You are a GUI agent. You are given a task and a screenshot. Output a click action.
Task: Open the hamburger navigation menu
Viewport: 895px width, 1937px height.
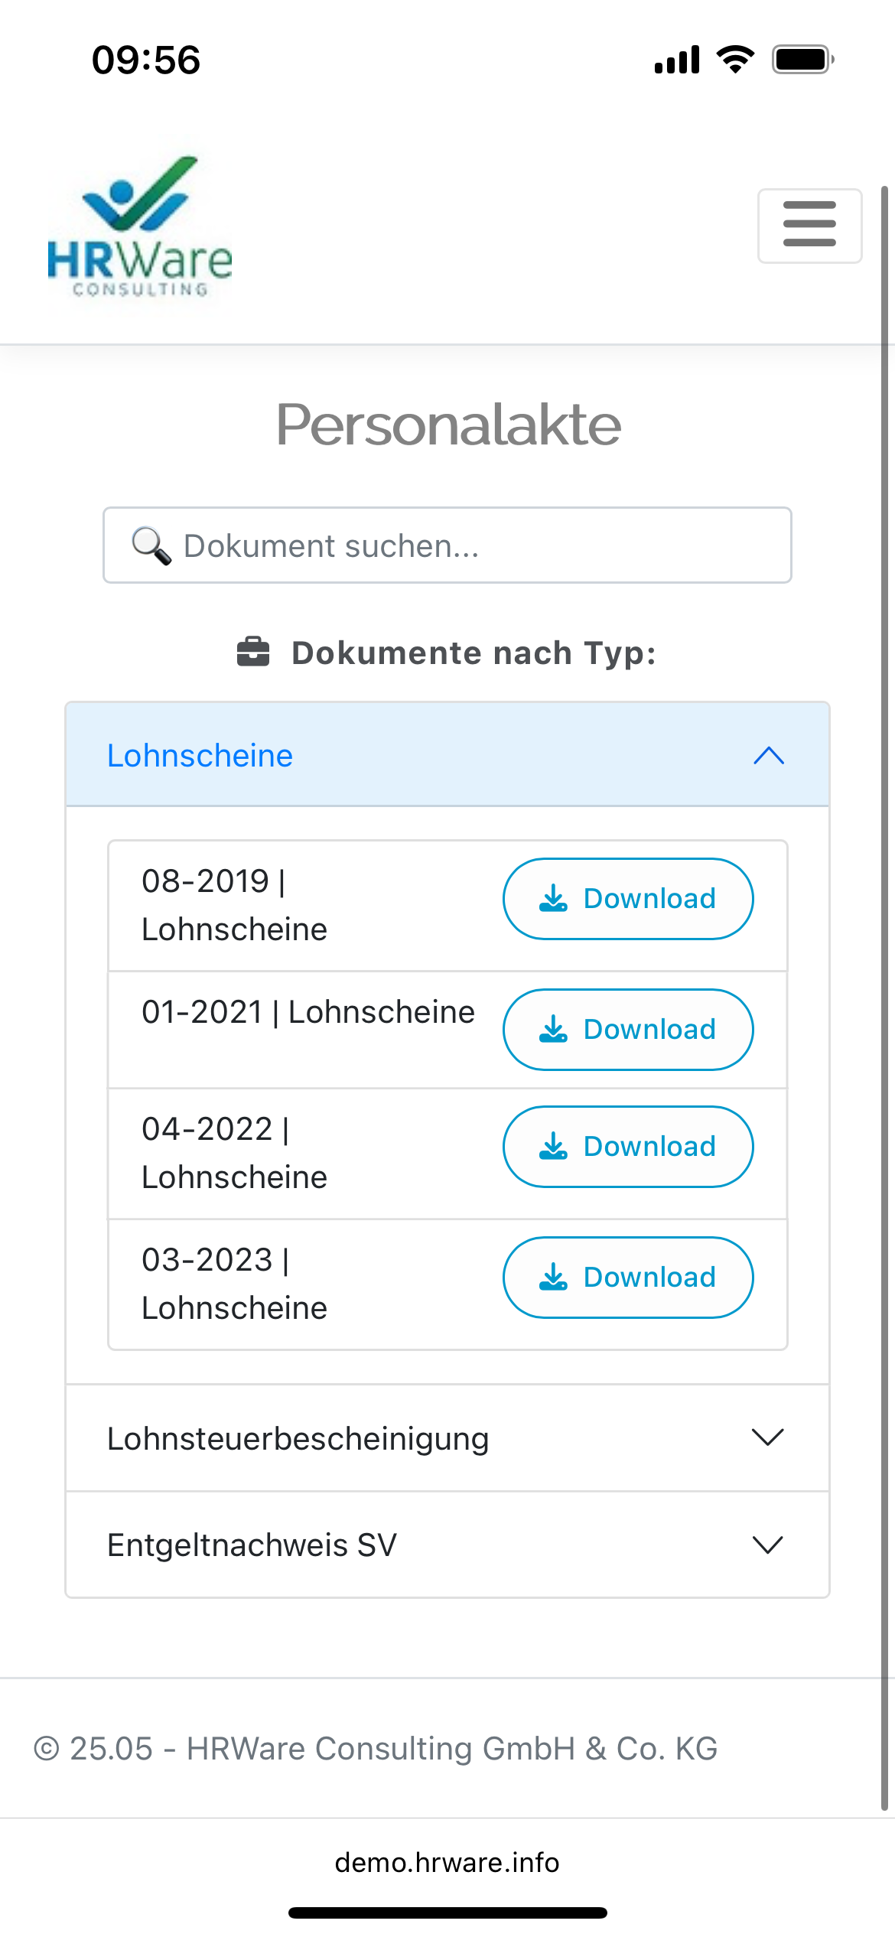(809, 226)
